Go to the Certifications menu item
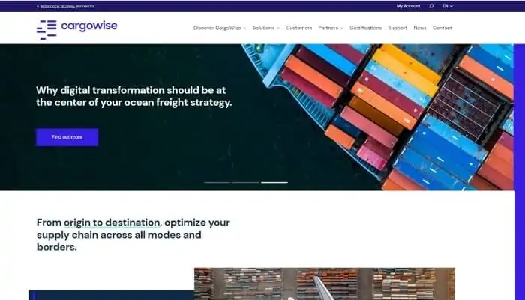525x300 pixels. (366, 28)
